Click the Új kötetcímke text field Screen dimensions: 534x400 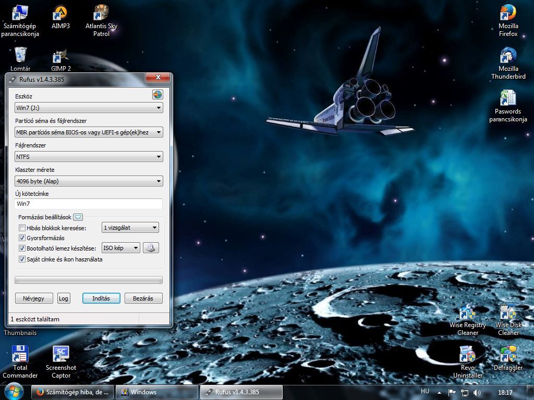[89, 204]
